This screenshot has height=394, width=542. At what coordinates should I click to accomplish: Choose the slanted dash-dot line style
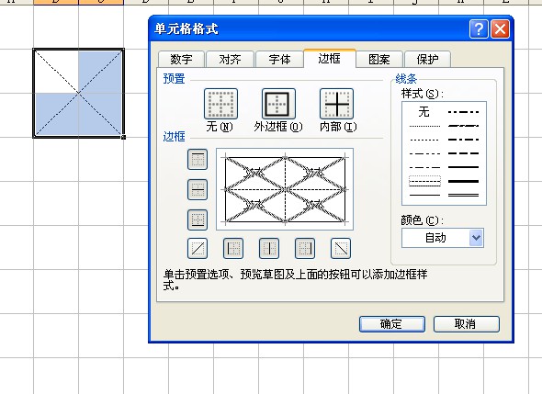(463, 126)
